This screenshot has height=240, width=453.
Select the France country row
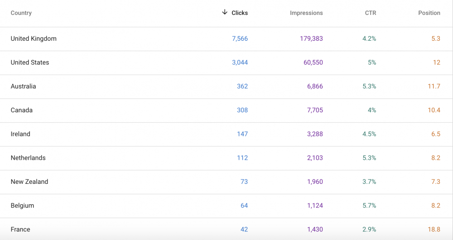(x=20, y=230)
